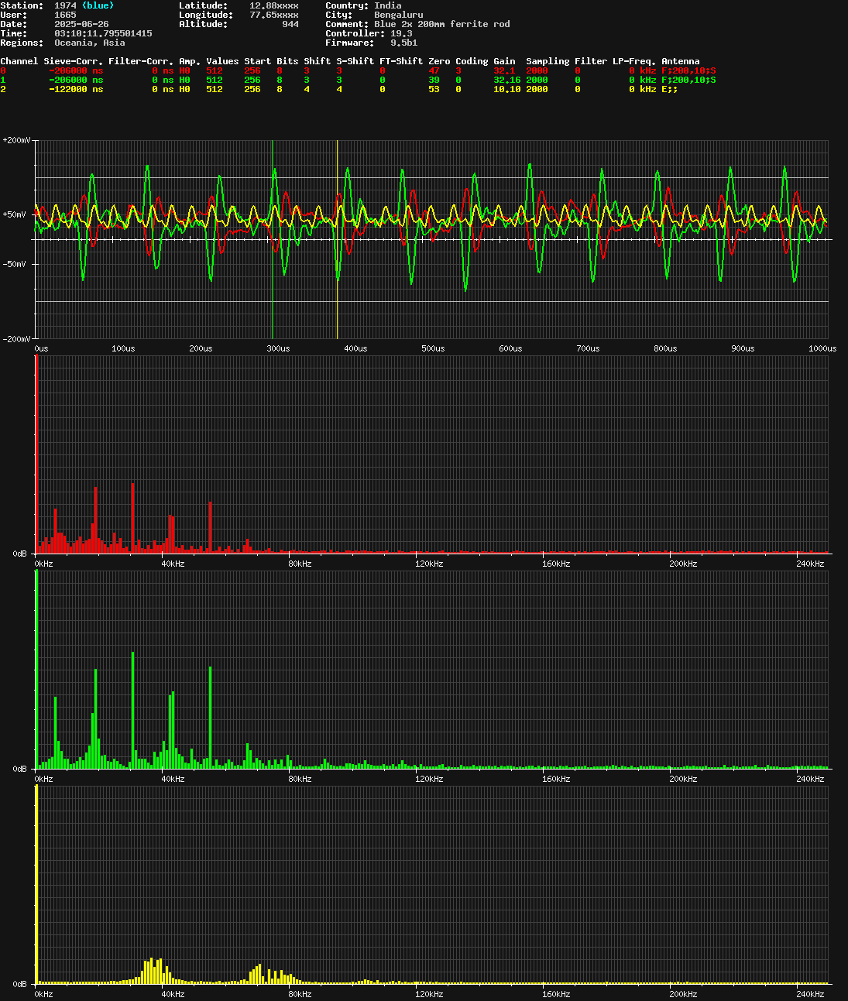Click 40kHz label under red spectrum
Viewport: 848px width, 1001px height.
click(173, 564)
